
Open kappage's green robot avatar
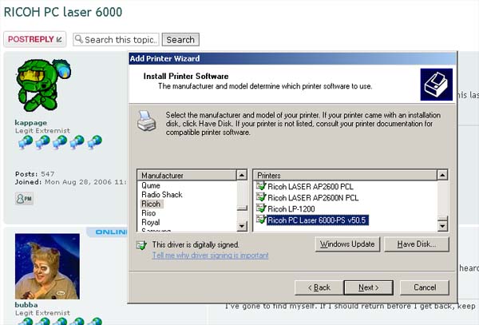(x=43, y=85)
